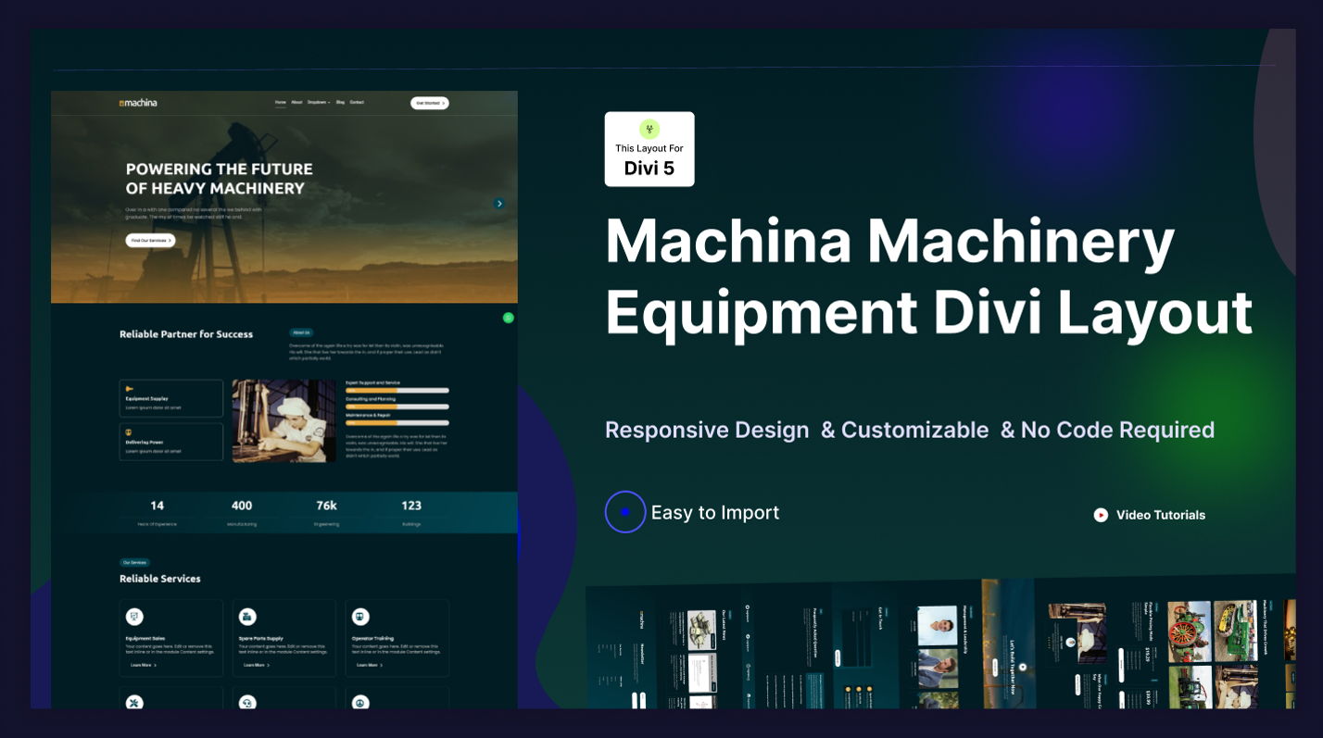The image size is (1323, 738).
Task: Click the blue circle beside Easy to Import
Action: 625,512
